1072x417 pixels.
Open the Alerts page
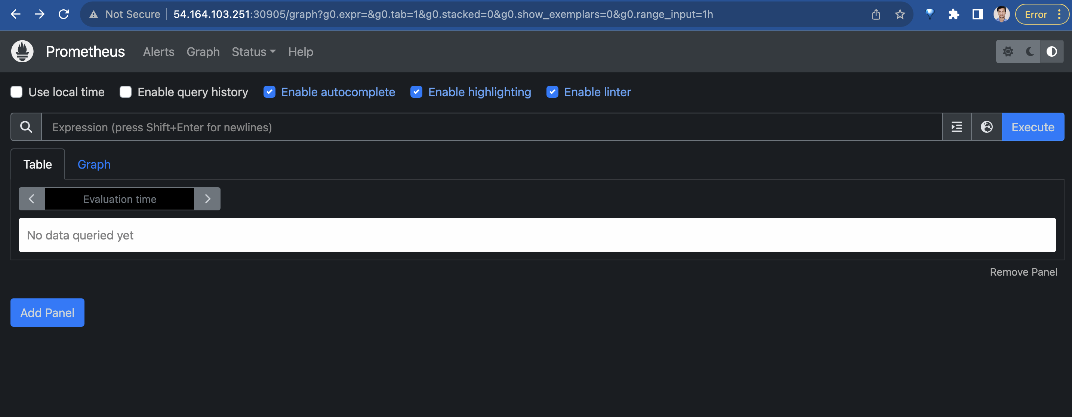[158, 51]
